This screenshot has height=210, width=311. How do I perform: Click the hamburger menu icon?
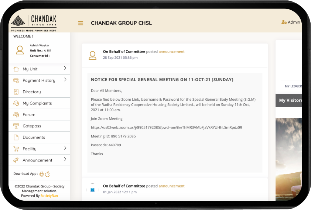(81, 23)
